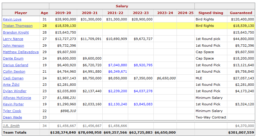Open Alfonzo McKinnie player link
The width and height of the screenshot is (259, 138).
pos(17,98)
